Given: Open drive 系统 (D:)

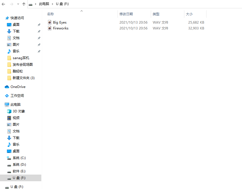Looking at the screenshot, I should (x=19, y=165).
